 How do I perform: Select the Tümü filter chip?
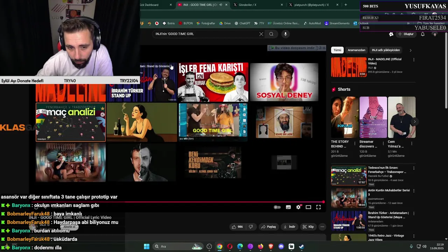coord(337,50)
